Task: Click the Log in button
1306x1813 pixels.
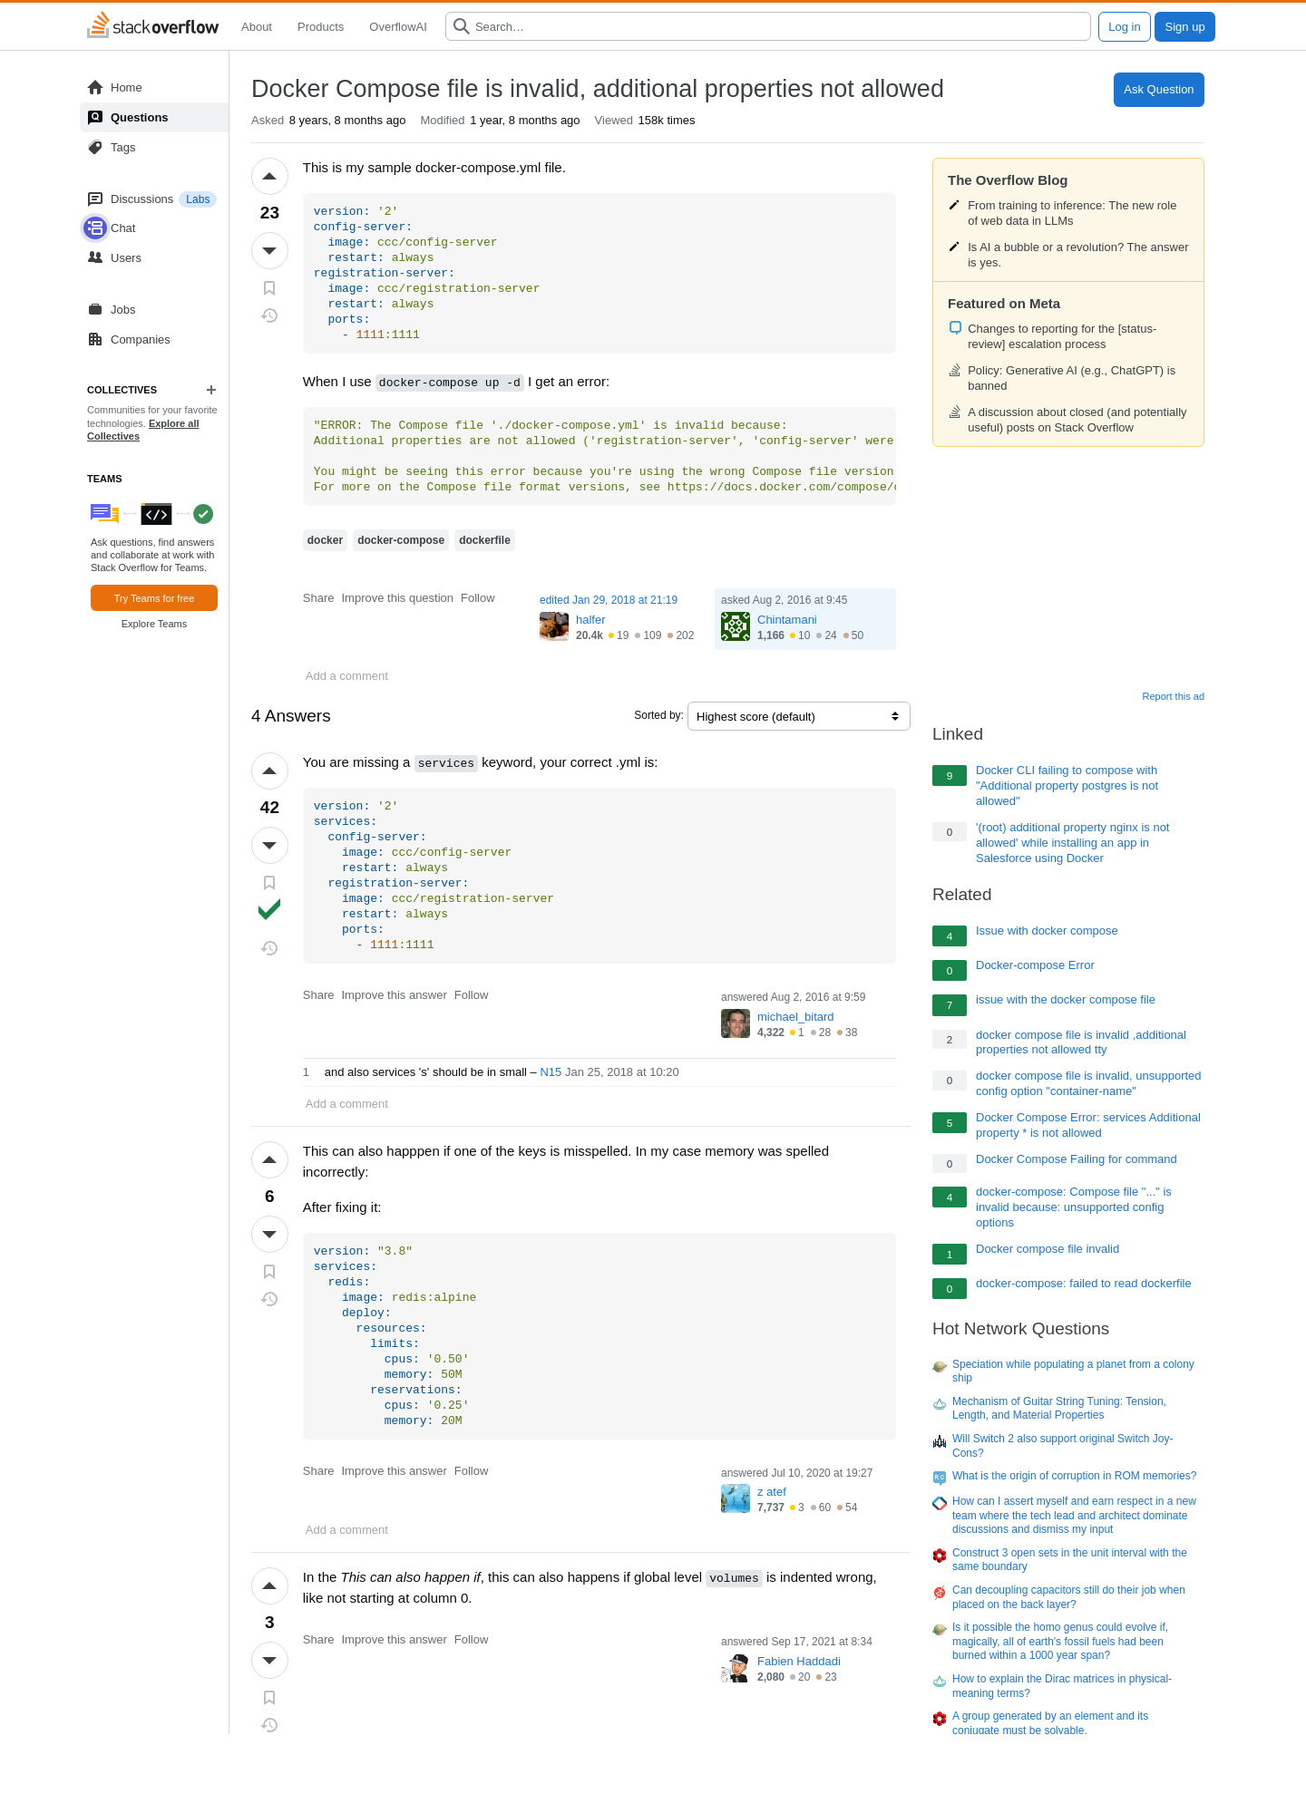Action: point(1125,26)
